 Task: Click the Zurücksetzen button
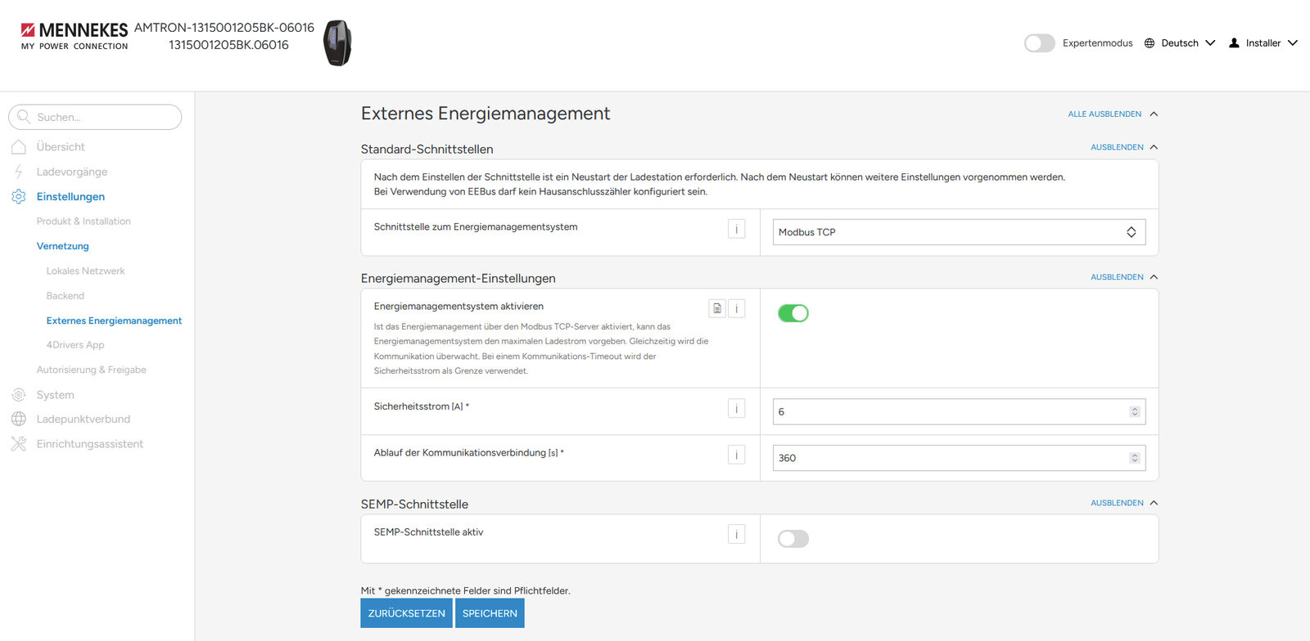pyautogui.click(x=407, y=613)
